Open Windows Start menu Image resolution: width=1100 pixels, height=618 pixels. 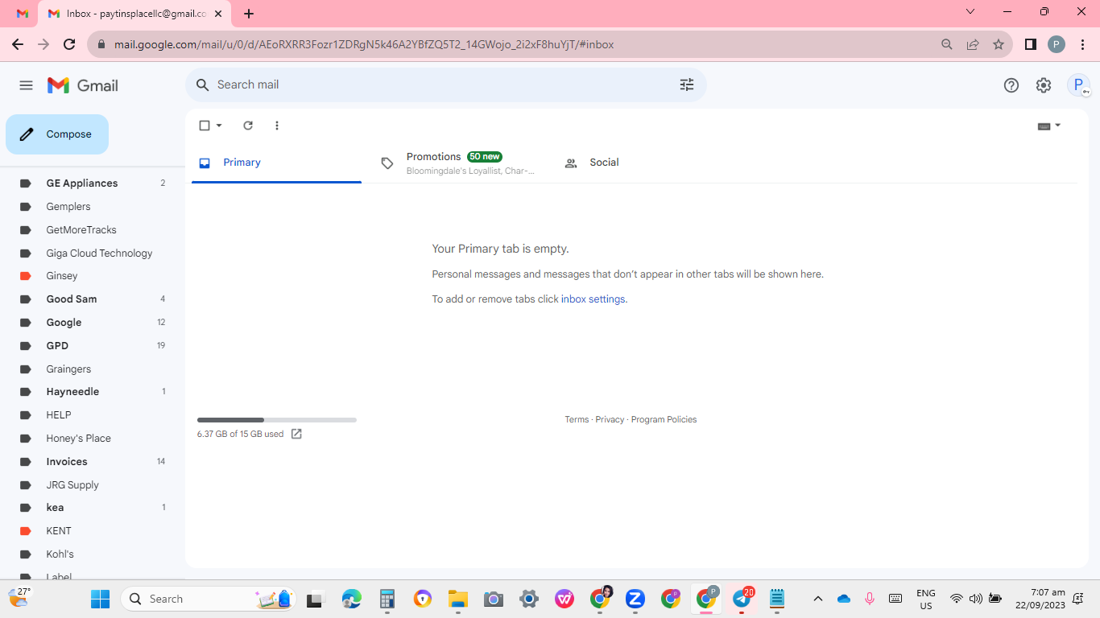[101, 599]
